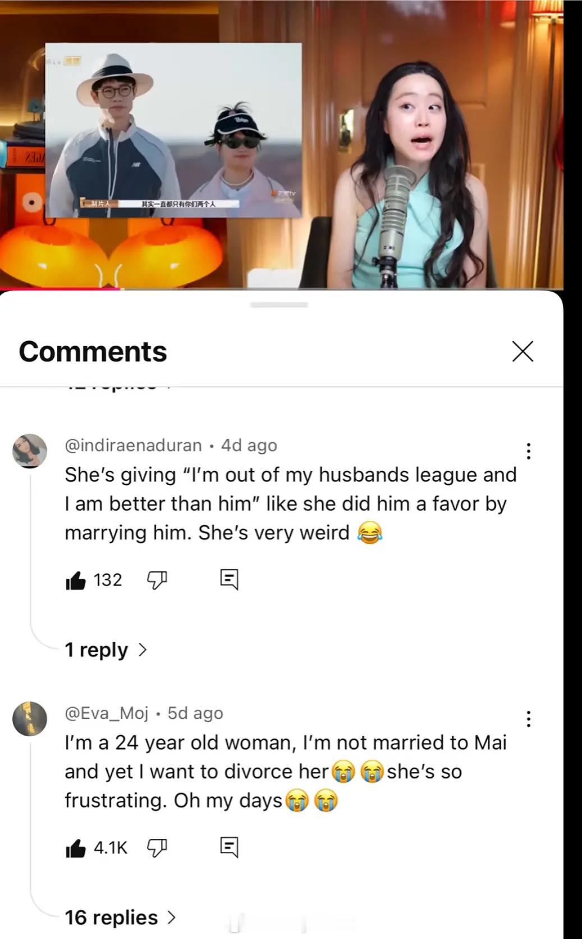Open @Eva_Moj's profile avatar

click(x=30, y=719)
